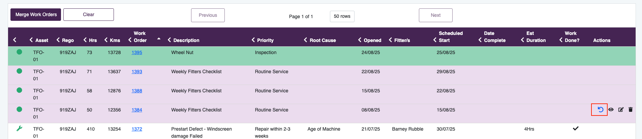Viewport: 642px width, 139px height.
Task: Select the Wheel Nut description cell
Action: coord(182,52)
